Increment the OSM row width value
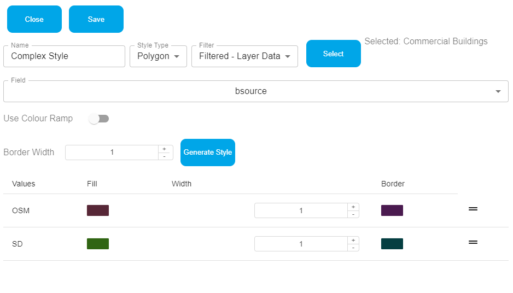 pos(353,207)
